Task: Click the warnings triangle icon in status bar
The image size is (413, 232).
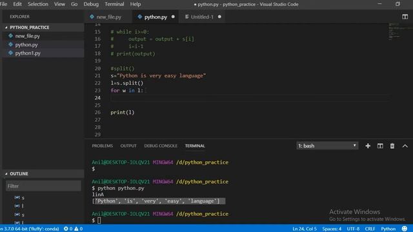Action: [x=76, y=229]
